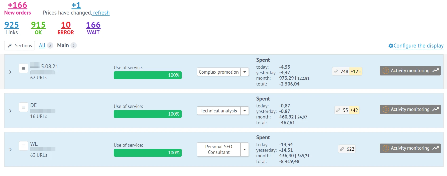This screenshot has width=447, height=176.
Task: Click the chain icon with 622 links
Action: click(x=342, y=149)
